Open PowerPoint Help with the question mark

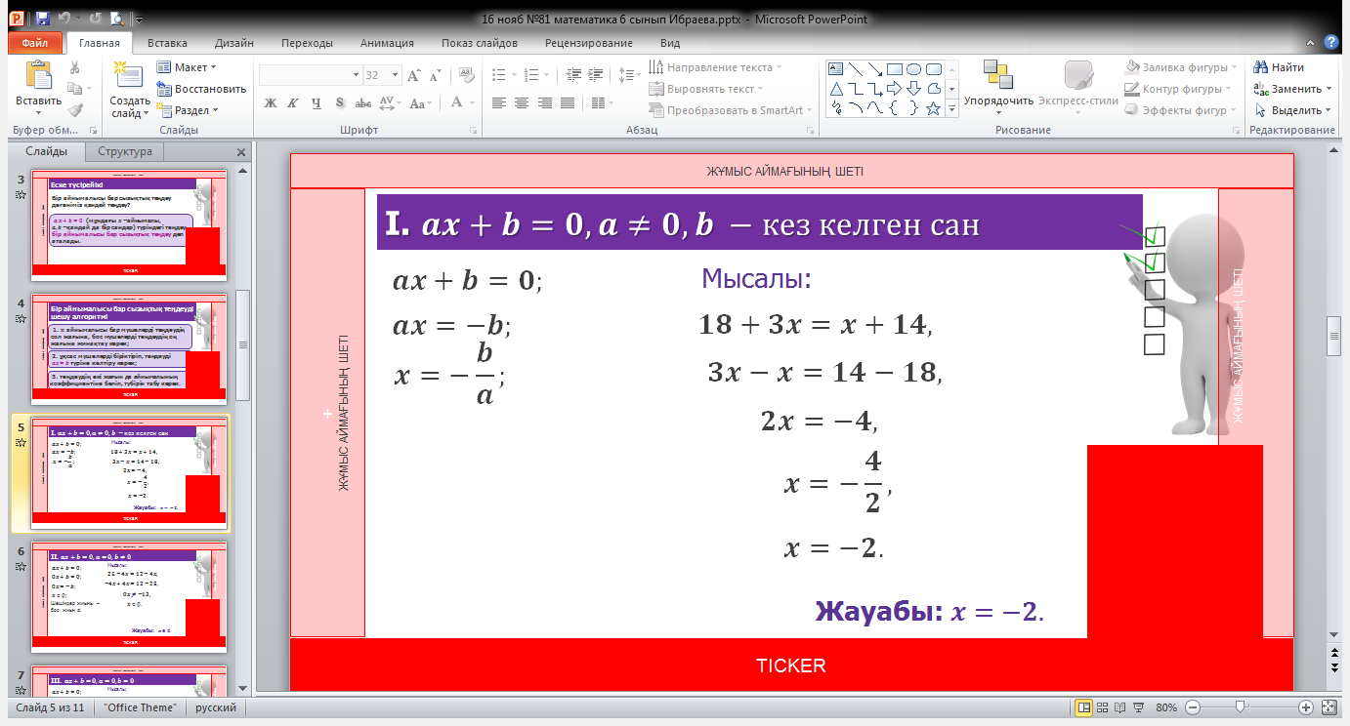coord(1330,42)
